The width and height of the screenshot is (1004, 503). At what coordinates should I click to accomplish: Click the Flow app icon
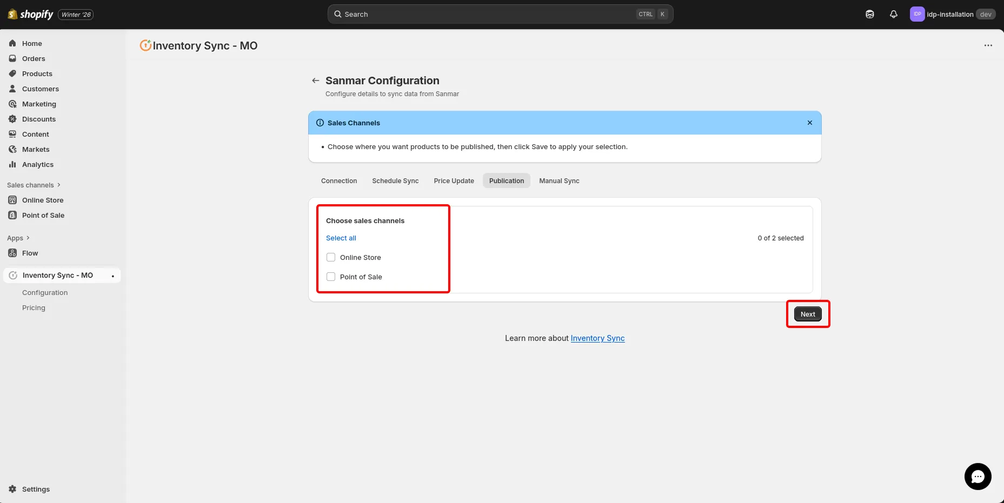12,253
